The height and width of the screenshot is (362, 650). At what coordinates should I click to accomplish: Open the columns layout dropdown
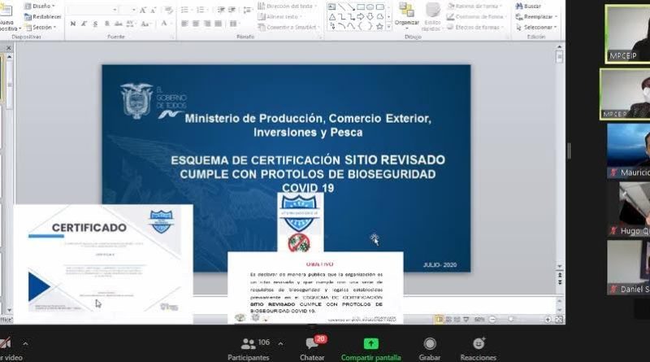click(234, 24)
